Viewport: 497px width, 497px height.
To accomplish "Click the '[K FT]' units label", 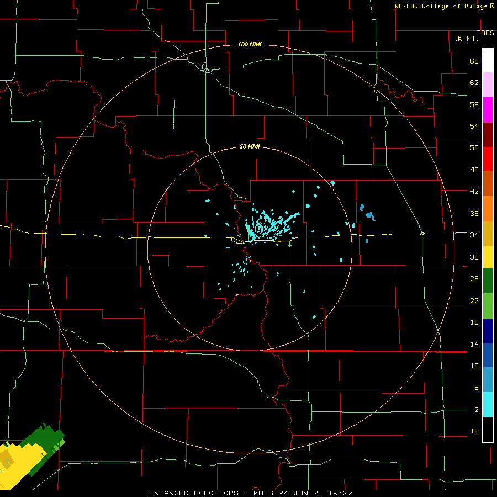I will (467, 38).
